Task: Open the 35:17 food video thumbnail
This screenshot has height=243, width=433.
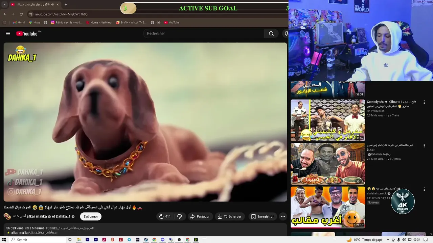Action: coord(328,164)
